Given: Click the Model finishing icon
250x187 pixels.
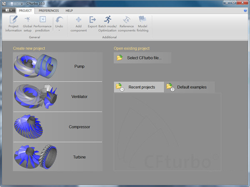Looking at the screenshot, I should click(142, 24).
